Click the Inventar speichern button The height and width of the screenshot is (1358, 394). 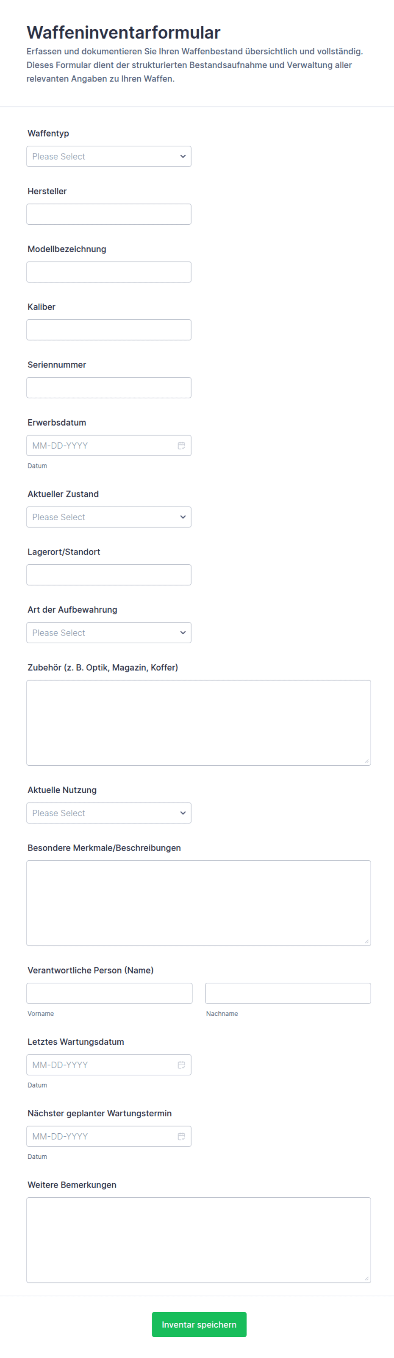click(199, 1324)
